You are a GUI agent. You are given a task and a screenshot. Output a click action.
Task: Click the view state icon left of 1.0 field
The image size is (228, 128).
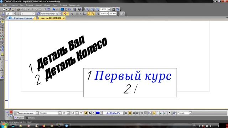[3, 14]
